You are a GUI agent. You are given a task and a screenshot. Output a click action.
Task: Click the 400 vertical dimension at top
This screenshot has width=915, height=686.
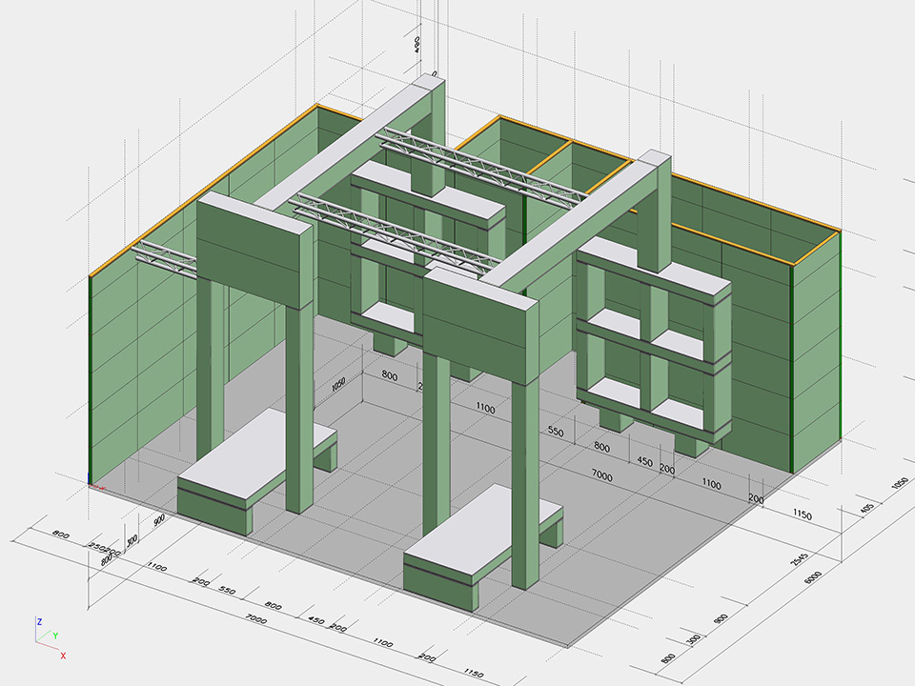coord(417,45)
